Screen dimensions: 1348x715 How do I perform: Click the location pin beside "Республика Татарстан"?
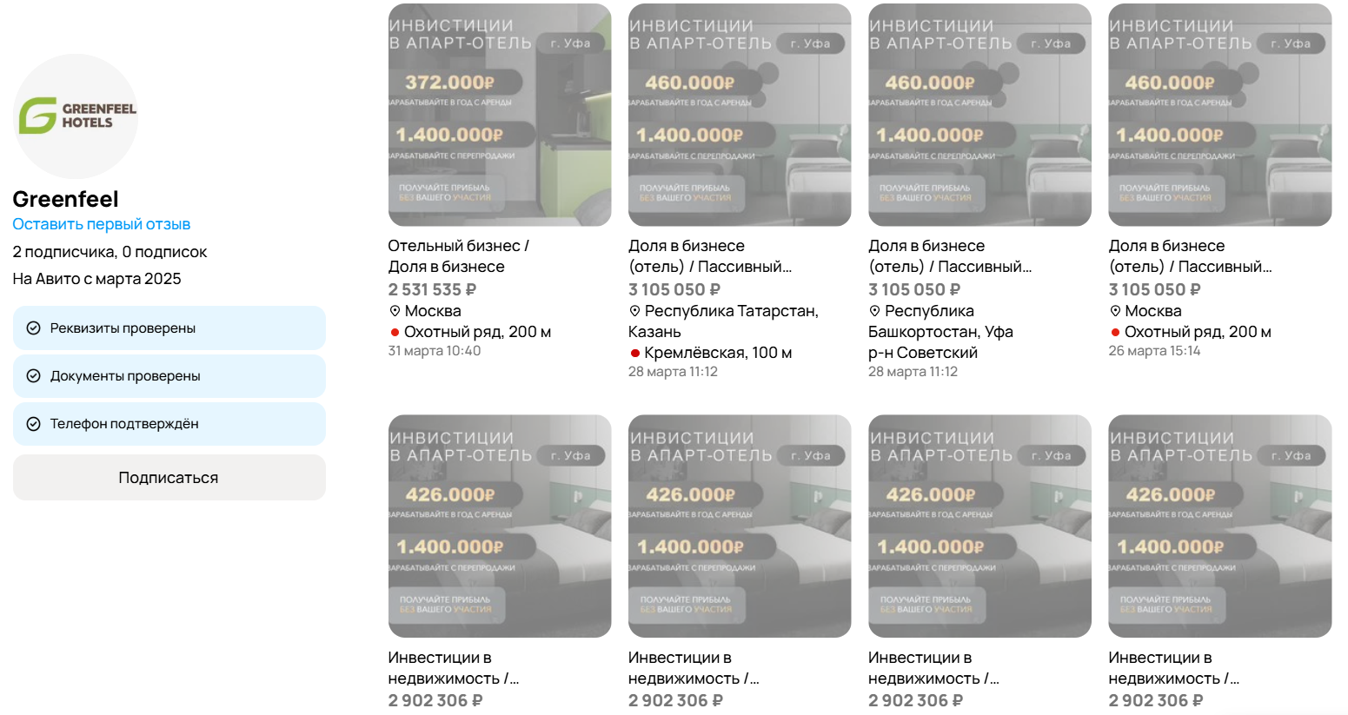[634, 311]
